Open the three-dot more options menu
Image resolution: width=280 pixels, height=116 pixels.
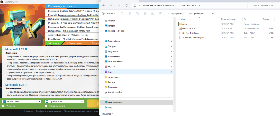pos(213,13)
